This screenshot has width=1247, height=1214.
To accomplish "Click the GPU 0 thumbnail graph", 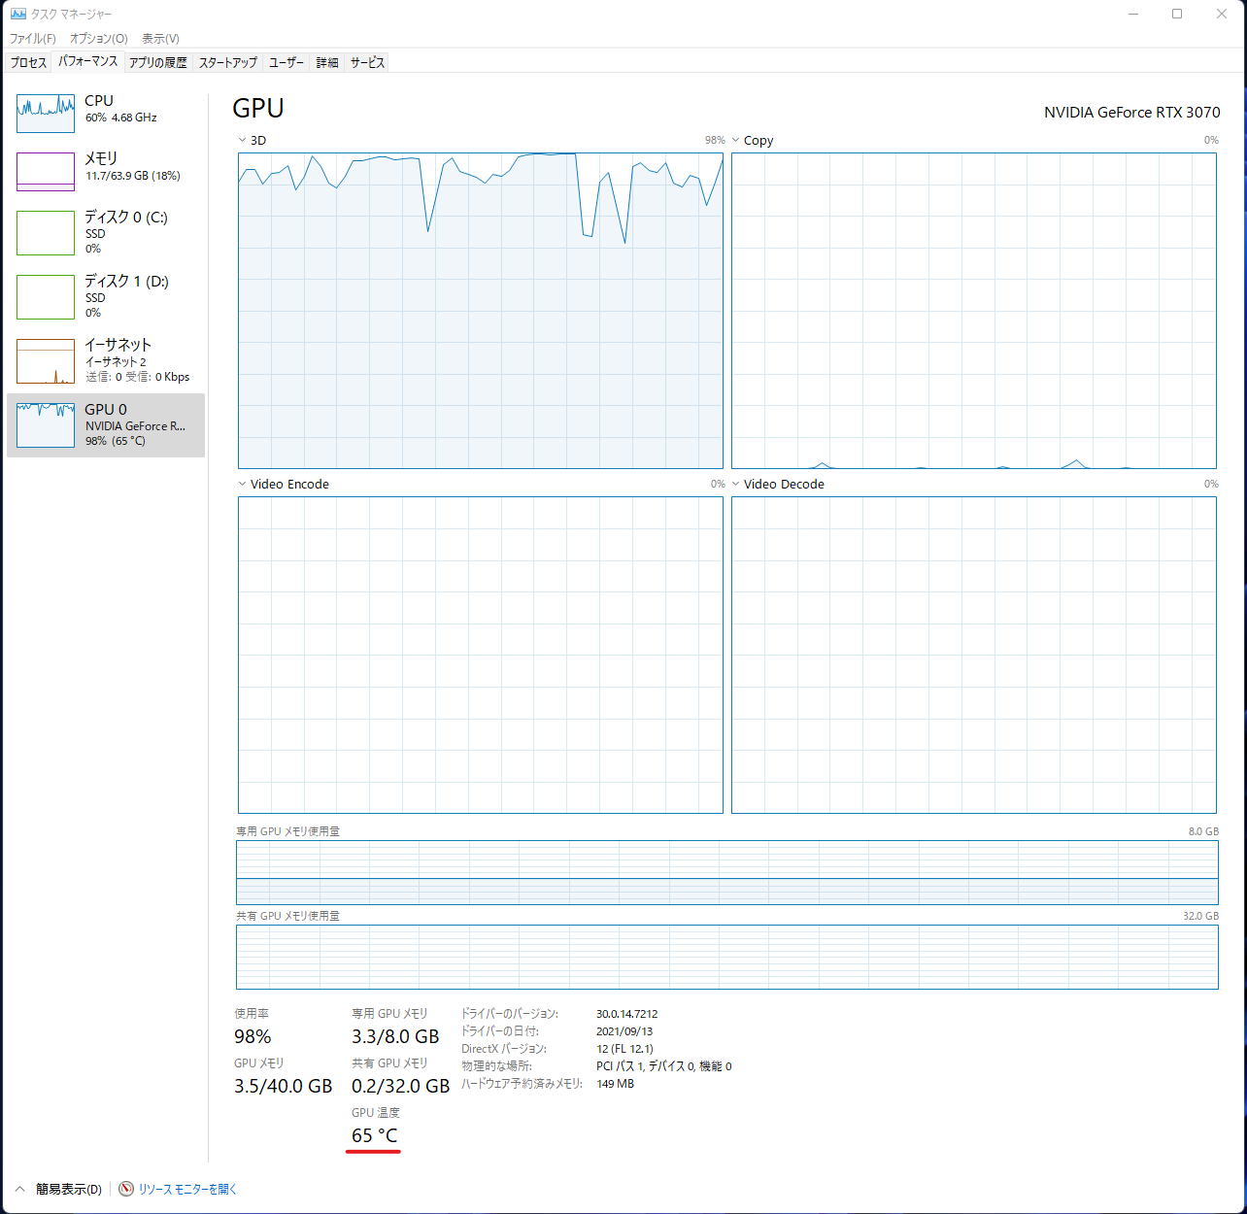I will [x=46, y=425].
